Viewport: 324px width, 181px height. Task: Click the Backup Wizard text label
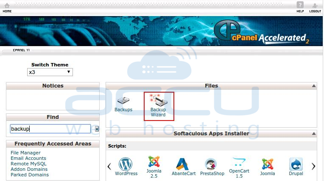coord(158,112)
